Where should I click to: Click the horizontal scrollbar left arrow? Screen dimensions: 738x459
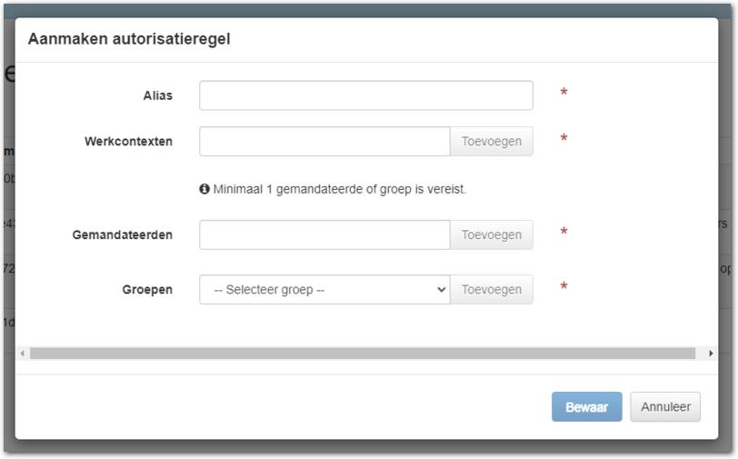click(x=23, y=353)
